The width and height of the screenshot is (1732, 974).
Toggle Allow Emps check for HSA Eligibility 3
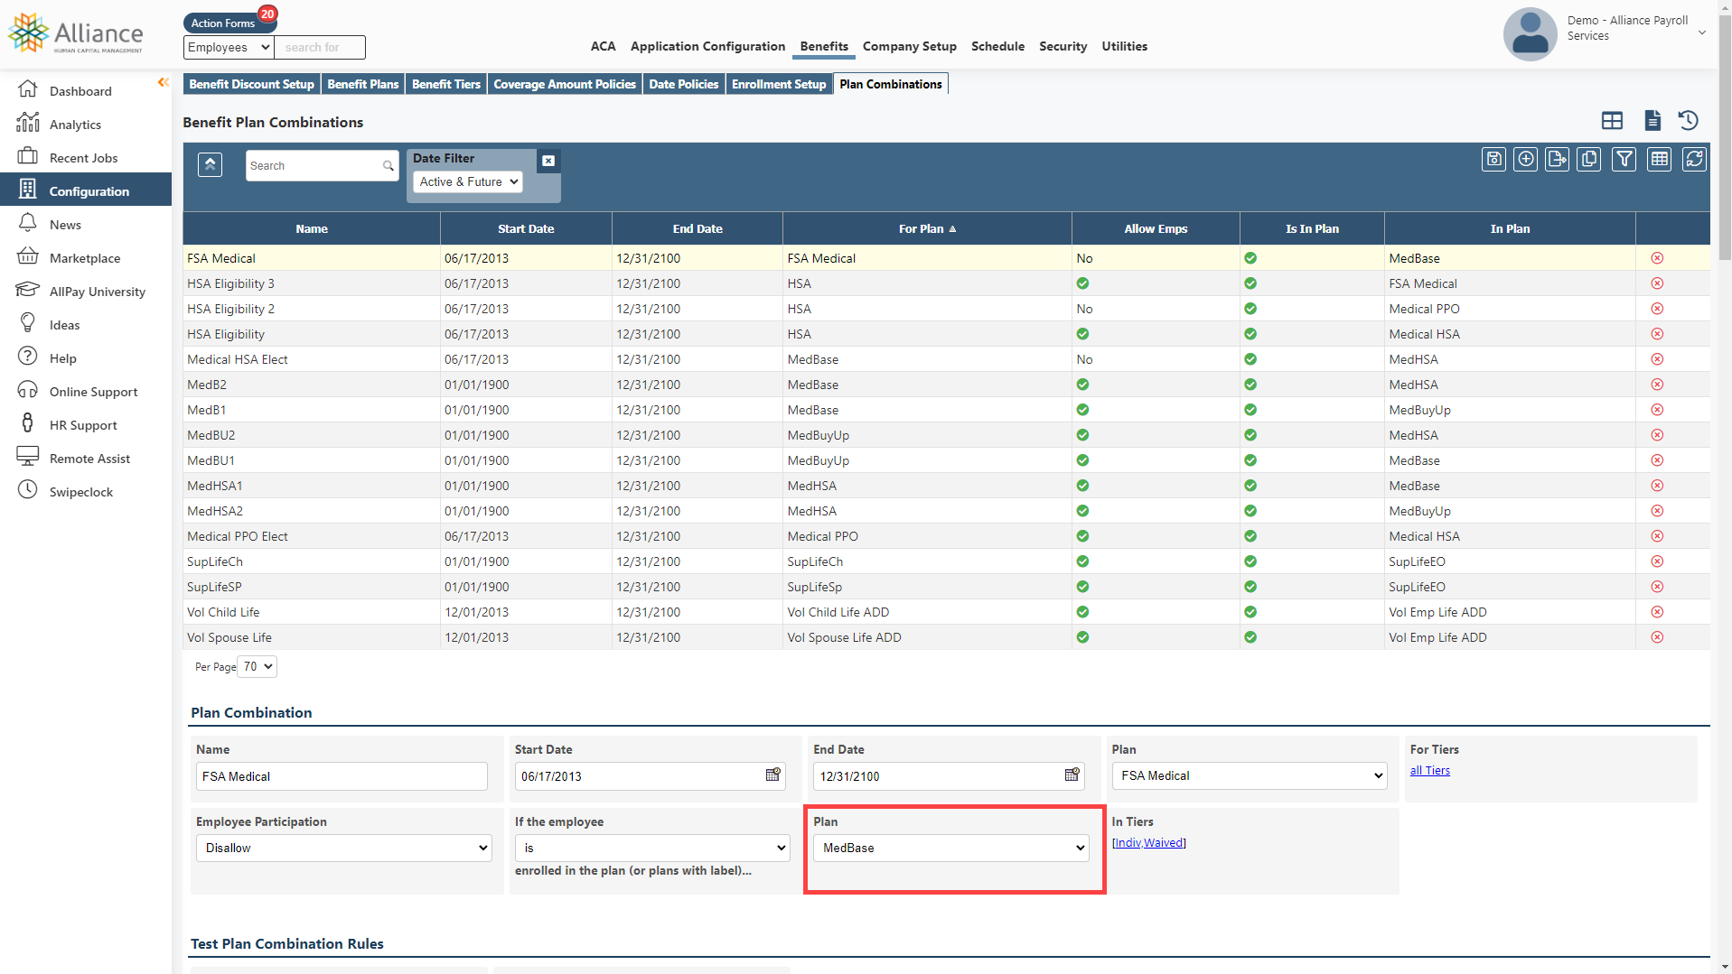(1082, 283)
